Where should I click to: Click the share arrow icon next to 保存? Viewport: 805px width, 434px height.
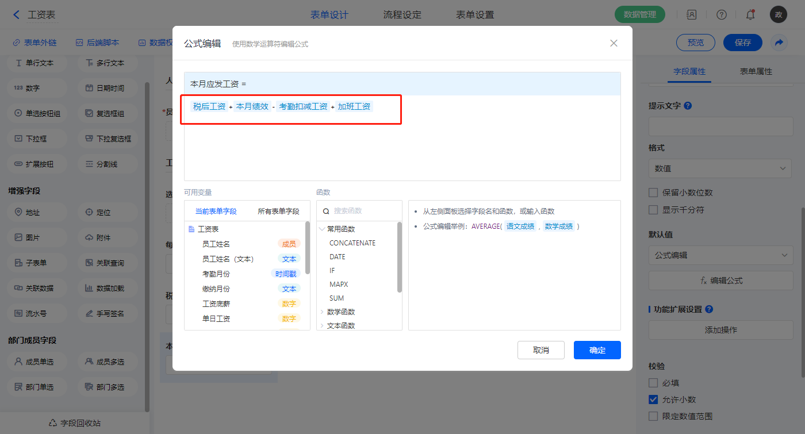[779, 43]
